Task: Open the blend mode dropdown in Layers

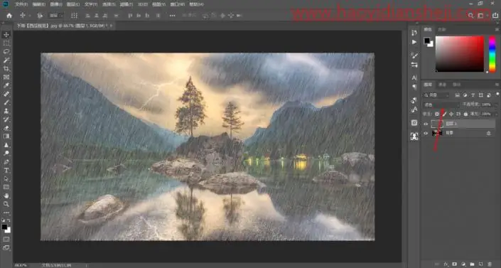Action: coord(441,104)
